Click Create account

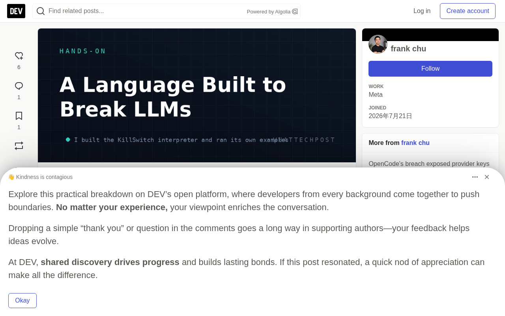(468, 11)
